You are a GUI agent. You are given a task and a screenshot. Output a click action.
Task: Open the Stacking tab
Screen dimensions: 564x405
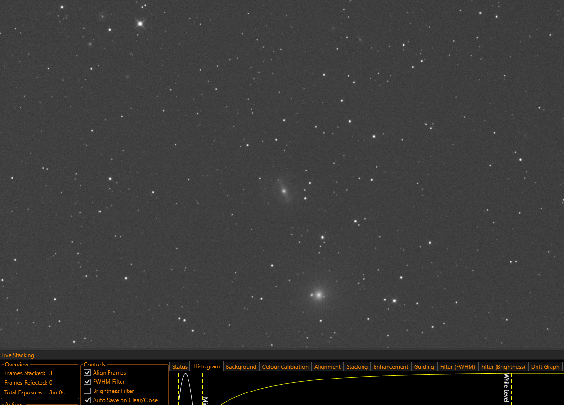[357, 367]
